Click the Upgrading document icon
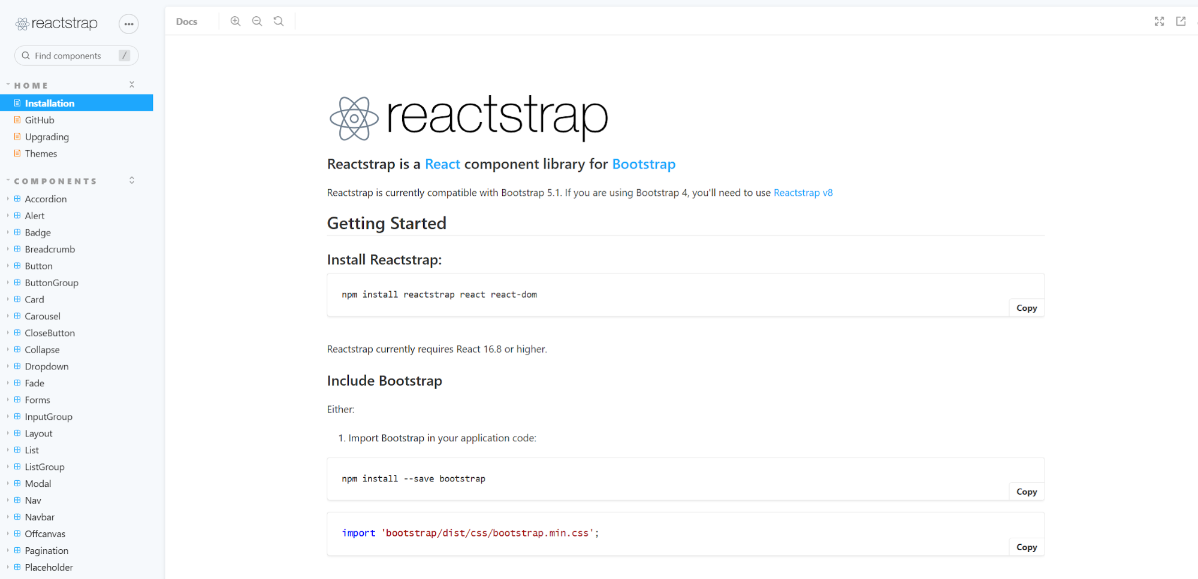 coord(17,137)
